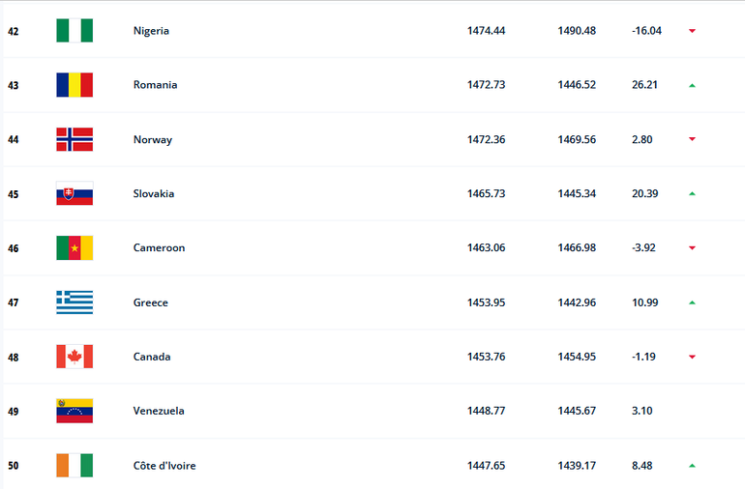745x489 pixels.
Task: Click Greece's total points 1453.95
Action: click(x=486, y=302)
